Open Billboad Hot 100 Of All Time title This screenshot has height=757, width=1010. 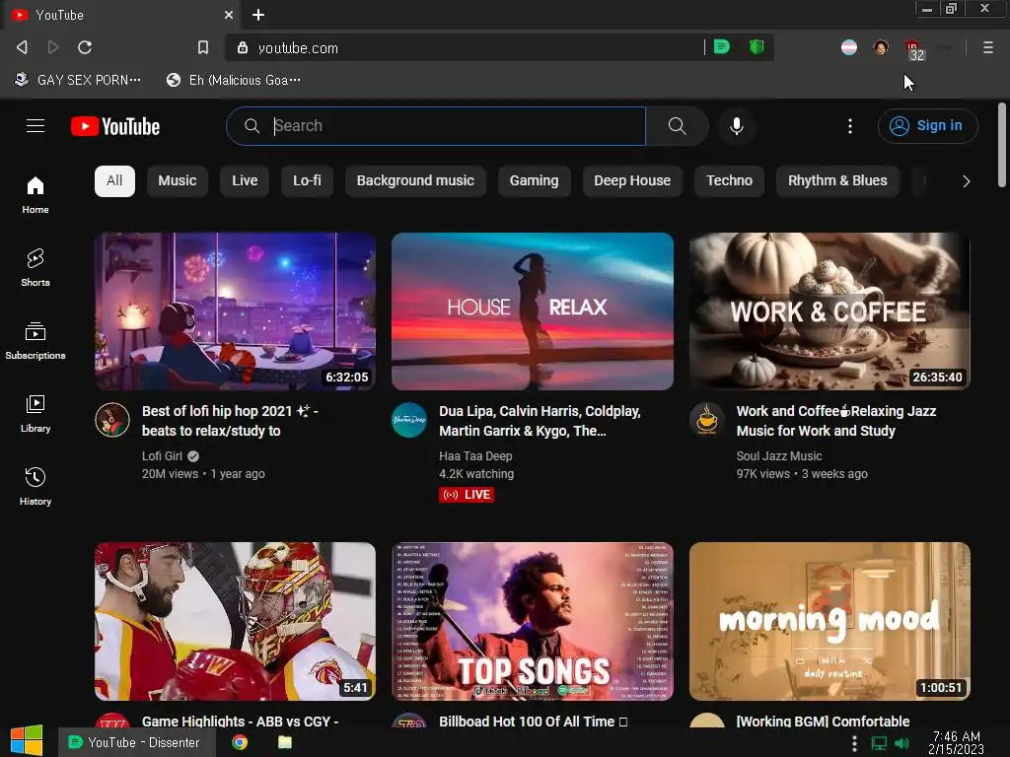point(533,721)
